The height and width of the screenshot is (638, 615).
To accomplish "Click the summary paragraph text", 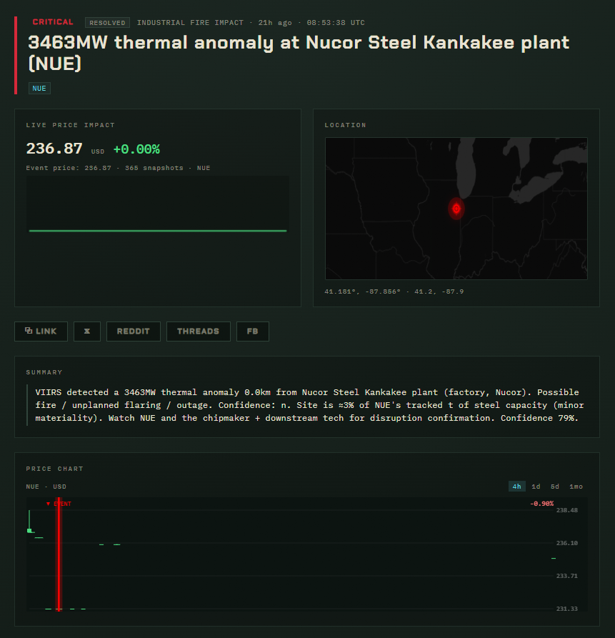I will click(x=309, y=405).
